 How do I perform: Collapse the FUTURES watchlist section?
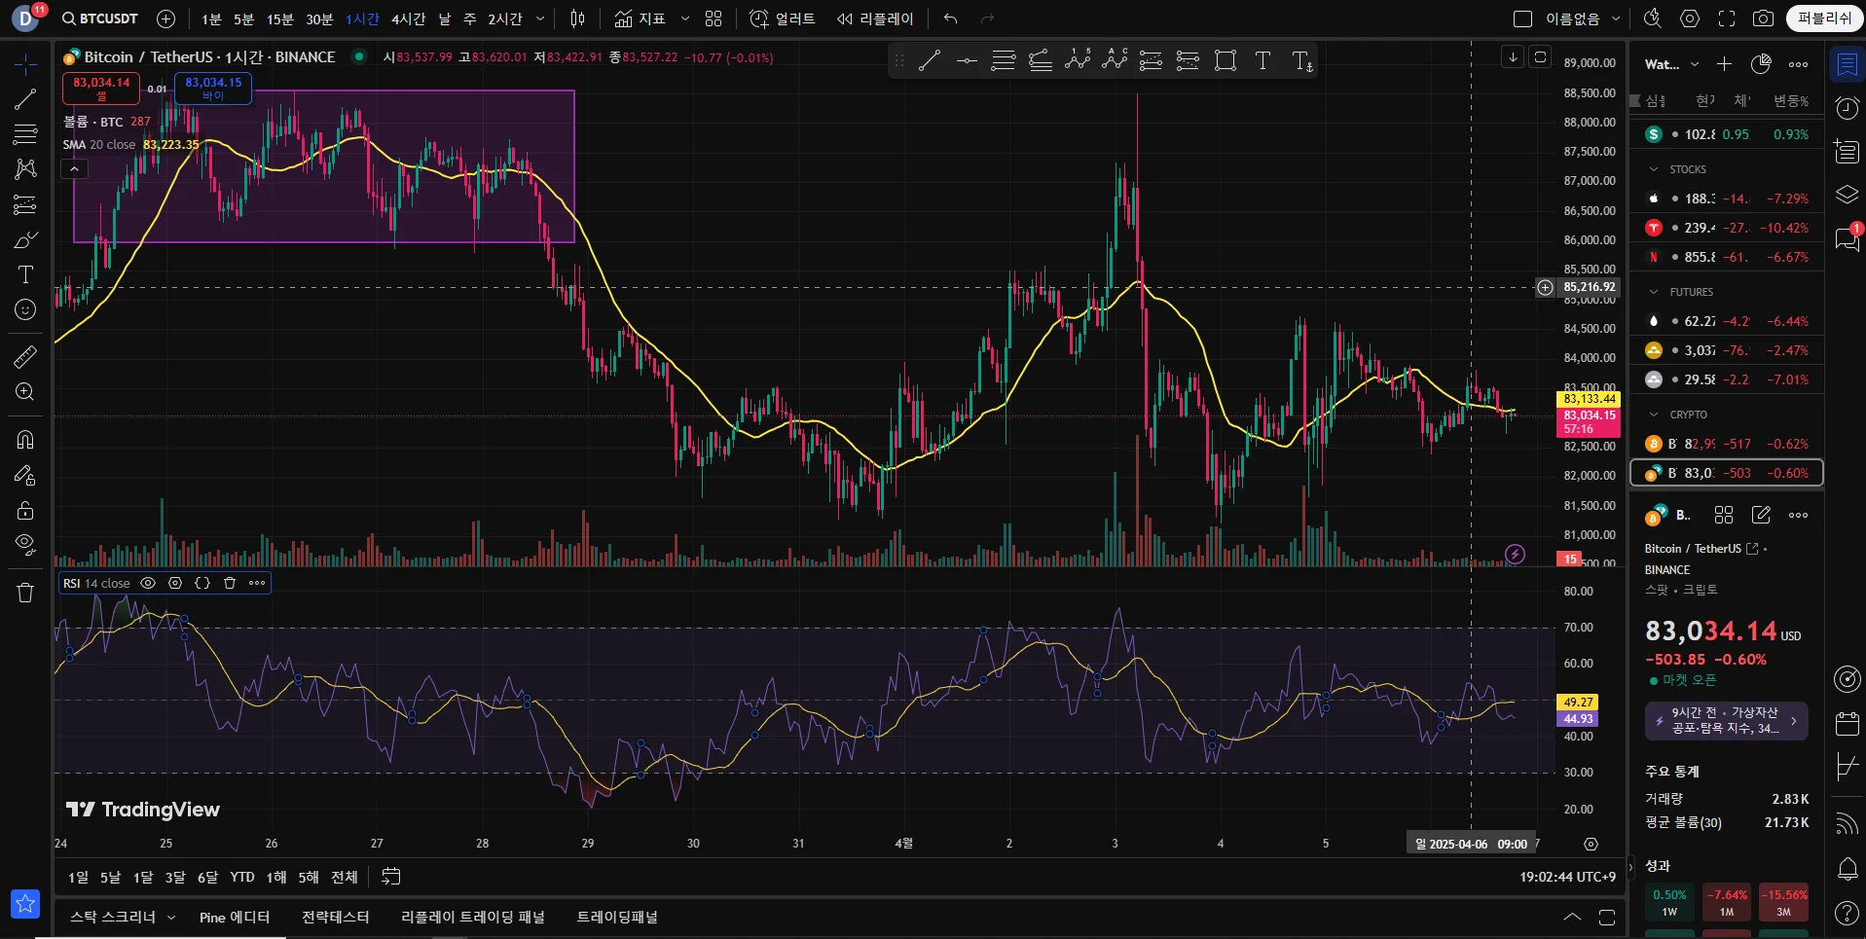click(x=1653, y=292)
